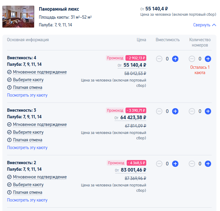Click the Промокод badge for capacity 2
220x211 pixels.
click(116, 163)
